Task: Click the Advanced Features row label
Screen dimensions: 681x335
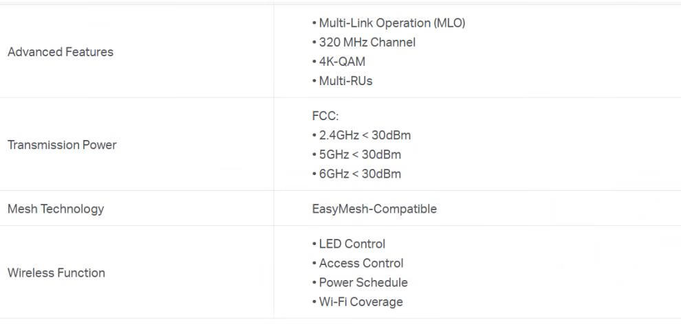Action: click(61, 52)
